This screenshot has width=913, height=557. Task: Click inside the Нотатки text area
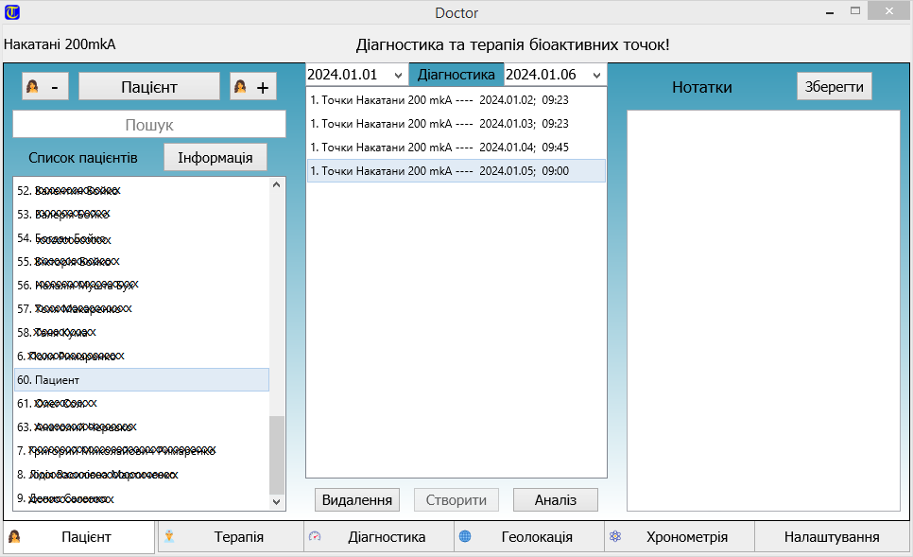pyautogui.click(x=763, y=310)
